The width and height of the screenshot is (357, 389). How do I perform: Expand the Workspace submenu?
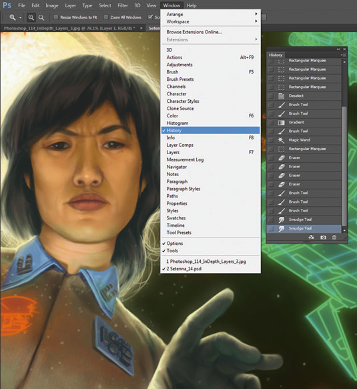click(x=210, y=21)
